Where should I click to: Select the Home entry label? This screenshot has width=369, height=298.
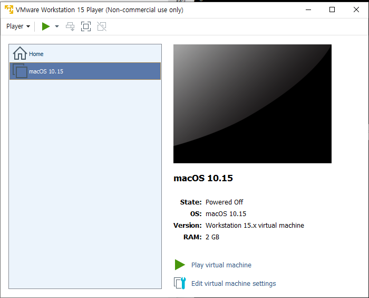(x=36, y=54)
